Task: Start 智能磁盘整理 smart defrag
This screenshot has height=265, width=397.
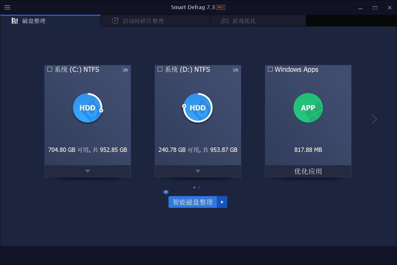Action: pyautogui.click(x=193, y=202)
